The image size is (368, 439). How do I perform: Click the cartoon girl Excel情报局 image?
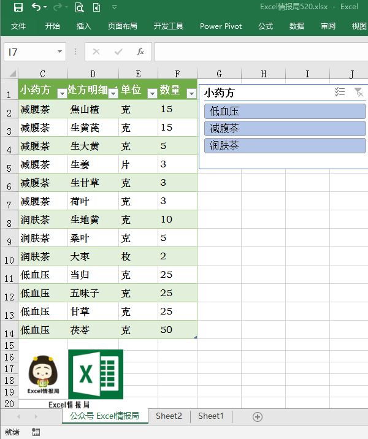43,375
